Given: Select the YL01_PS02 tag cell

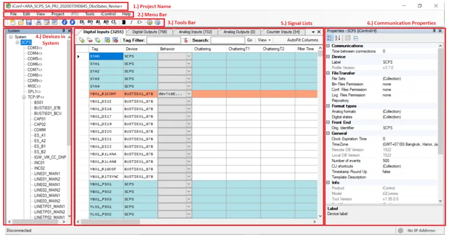Looking at the screenshot, I should [x=106, y=214].
